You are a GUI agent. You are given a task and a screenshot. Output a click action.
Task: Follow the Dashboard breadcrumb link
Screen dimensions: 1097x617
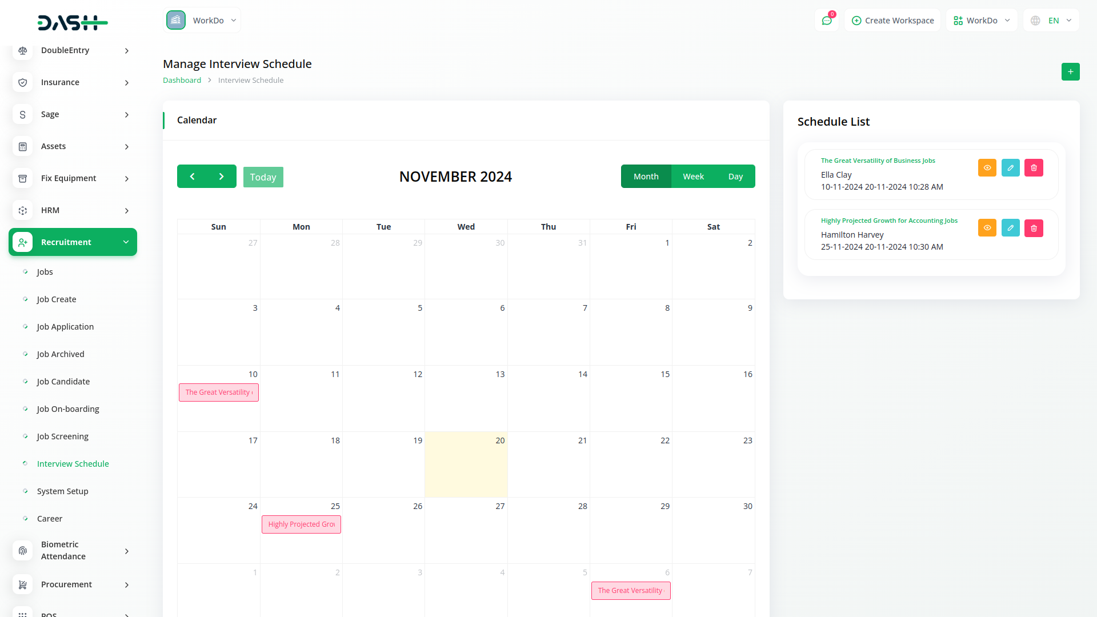coord(182,81)
